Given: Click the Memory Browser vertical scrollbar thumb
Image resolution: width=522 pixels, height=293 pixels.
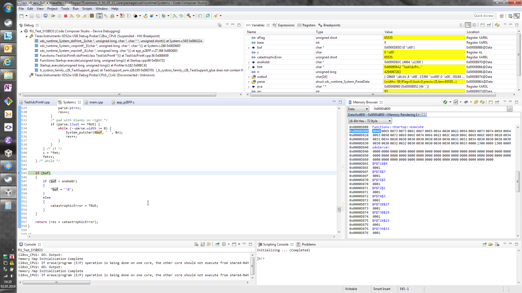Looking at the screenshot, I should tap(518, 181).
